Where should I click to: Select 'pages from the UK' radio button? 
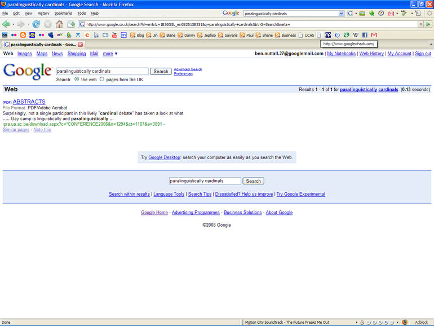tap(102, 79)
